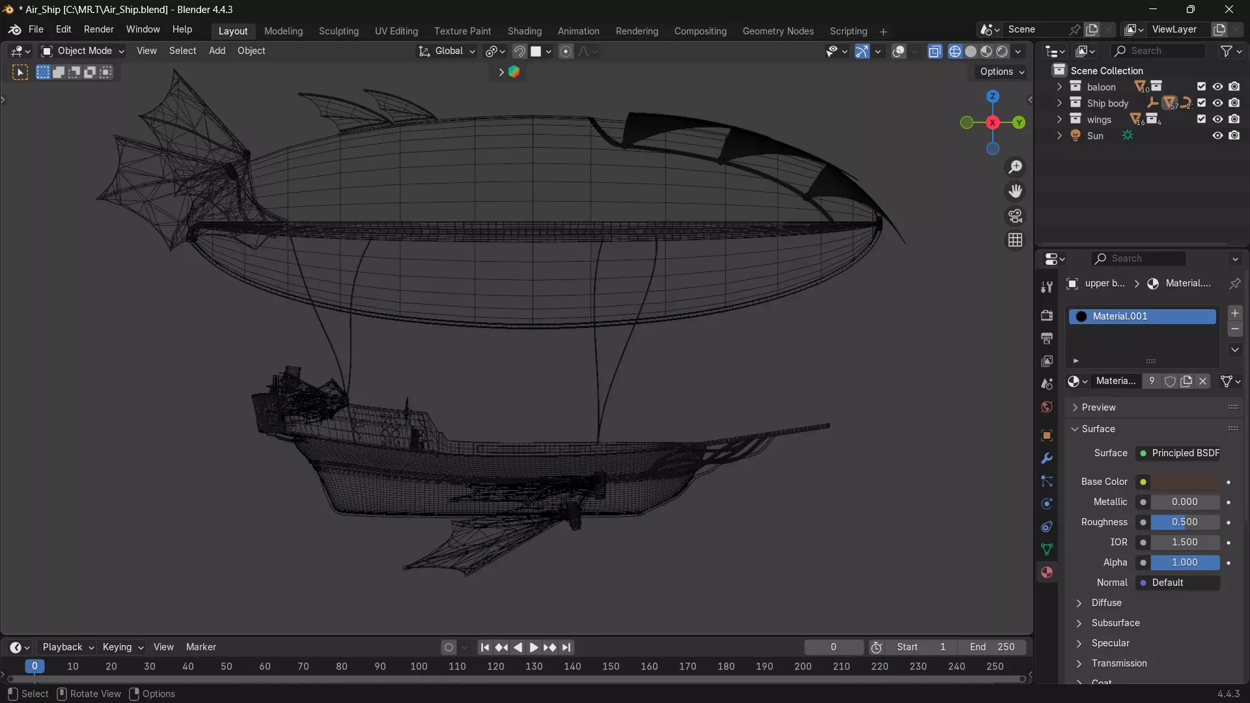The image size is (1250, 703).
Task: Uncheck the Ship body collection checkbox
Action: pos(1201,103)
